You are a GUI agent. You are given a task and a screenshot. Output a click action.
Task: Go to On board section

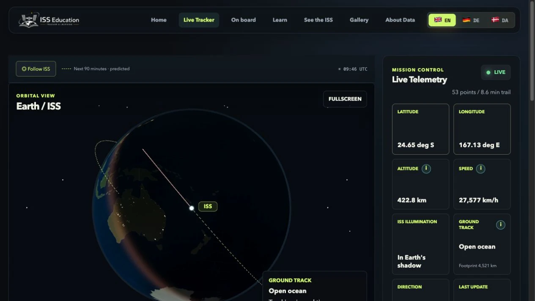[x=243, y=20]
